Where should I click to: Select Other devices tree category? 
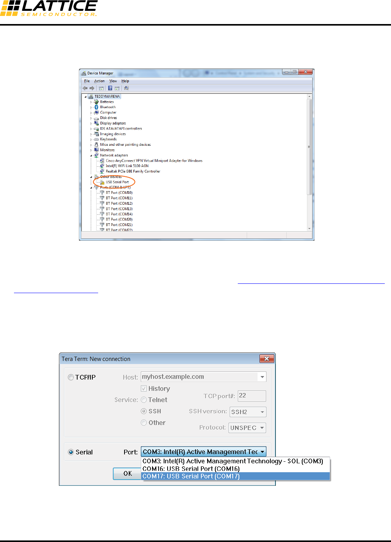(x=111, y=176)
